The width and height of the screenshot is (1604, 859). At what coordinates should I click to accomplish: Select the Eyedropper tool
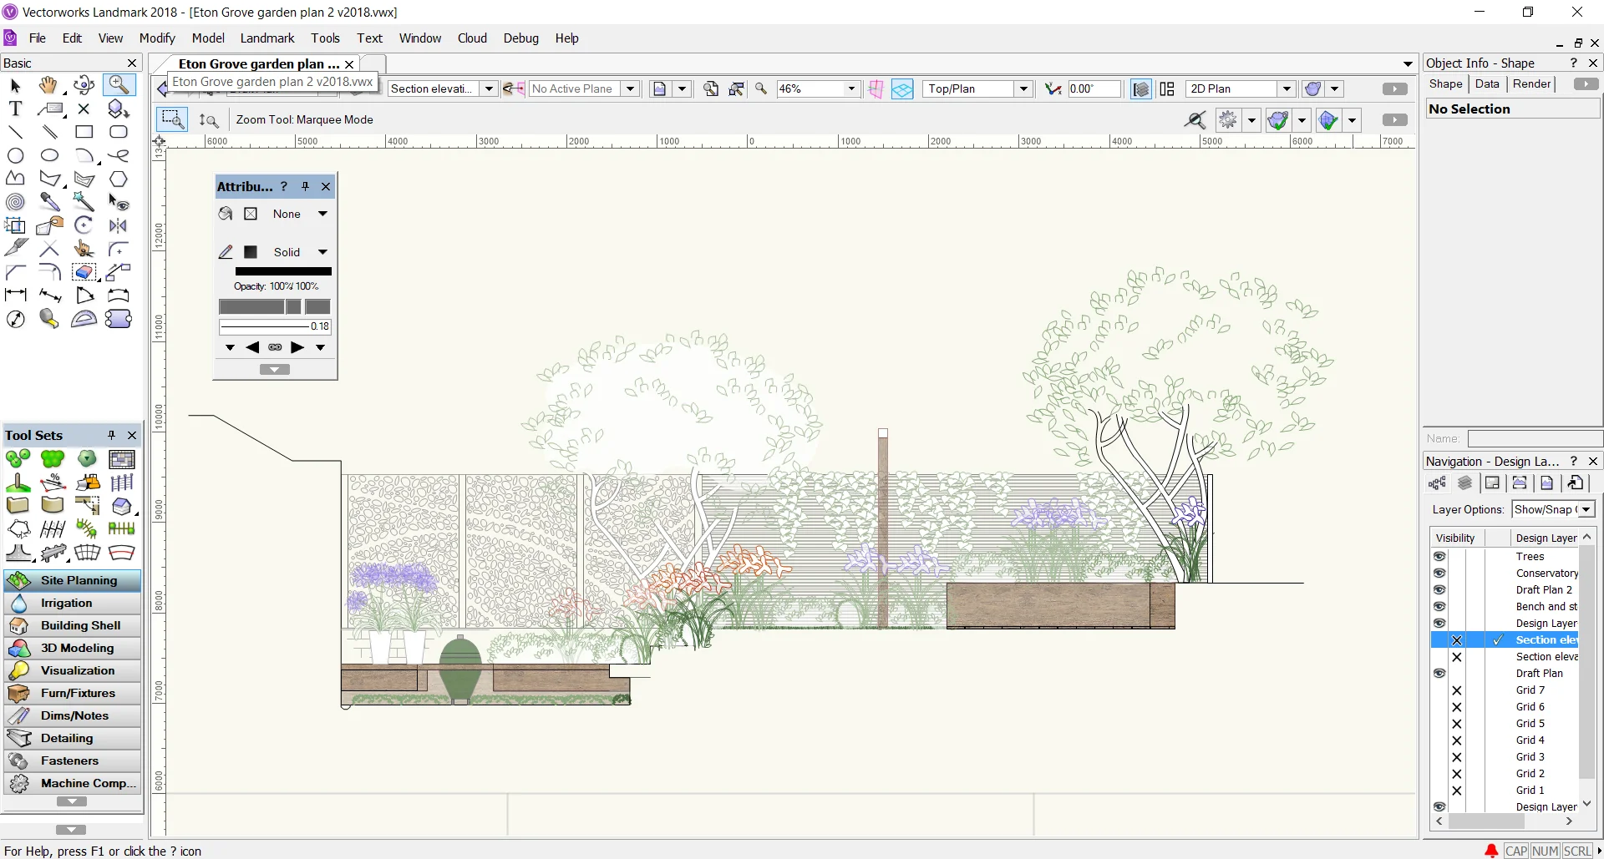click(49, 202)
